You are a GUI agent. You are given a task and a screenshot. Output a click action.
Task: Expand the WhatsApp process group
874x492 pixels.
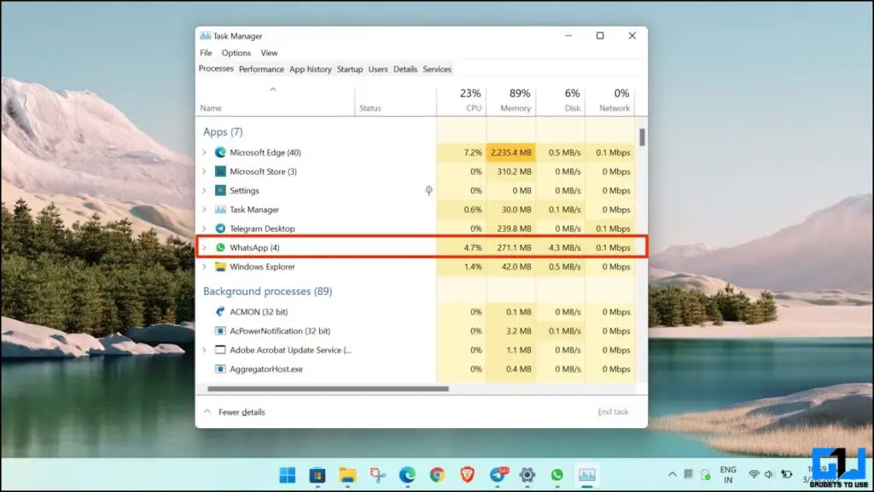pyautogui.click(x=205, y=247)
